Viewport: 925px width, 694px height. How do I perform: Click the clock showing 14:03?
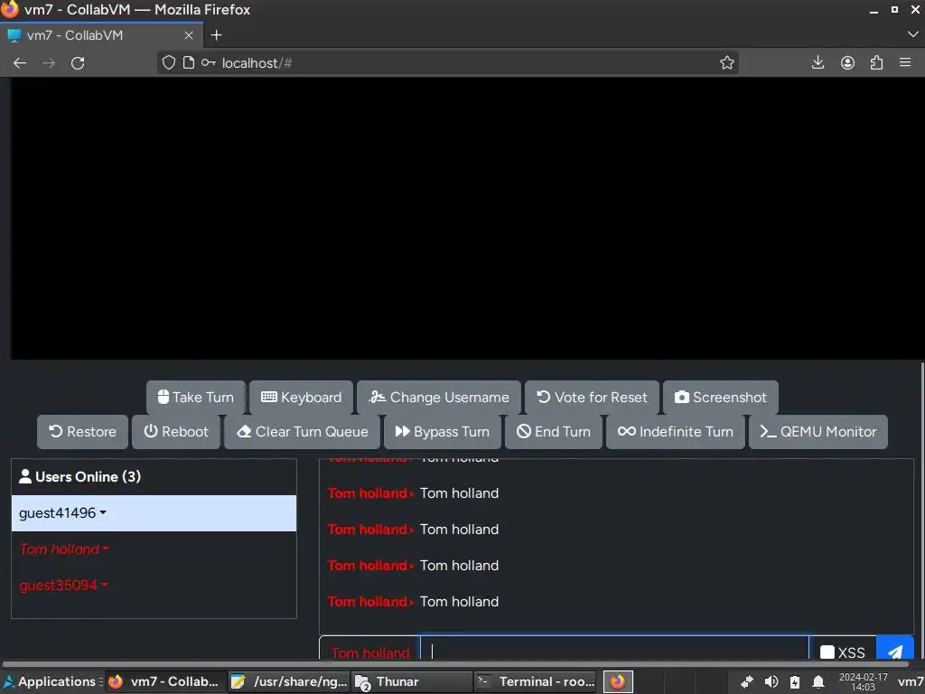click(863, 682)
